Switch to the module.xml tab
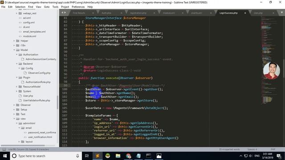 pyautogui.click(x=169, y=13)
